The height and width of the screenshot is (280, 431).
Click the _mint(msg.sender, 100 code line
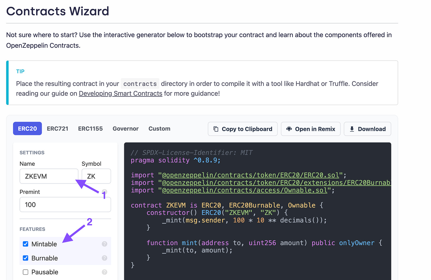pyautogui.click(x=244, y=221)
